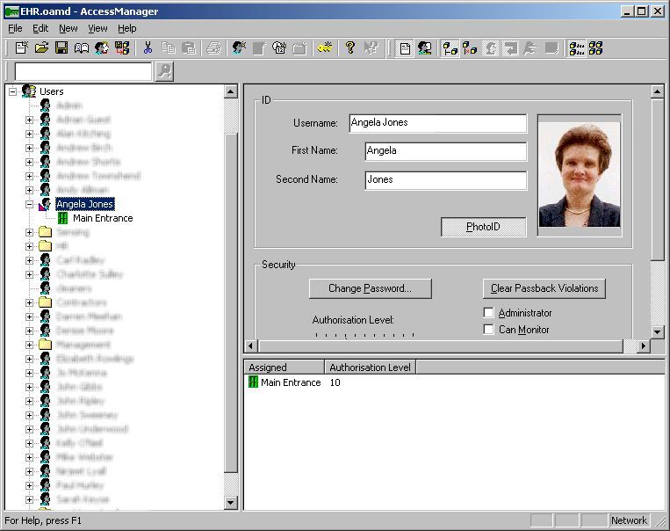Click the New file toolbar icon
Viewport: 670px width, 531px height.
[x=22, y=48]
